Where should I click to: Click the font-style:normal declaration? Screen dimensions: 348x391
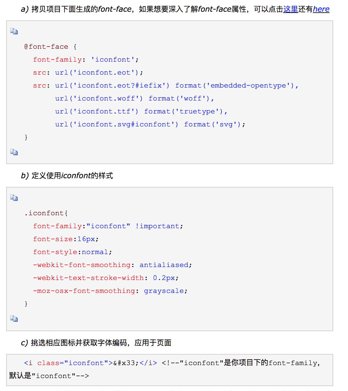pyautogui.click(x=72, y=252)
